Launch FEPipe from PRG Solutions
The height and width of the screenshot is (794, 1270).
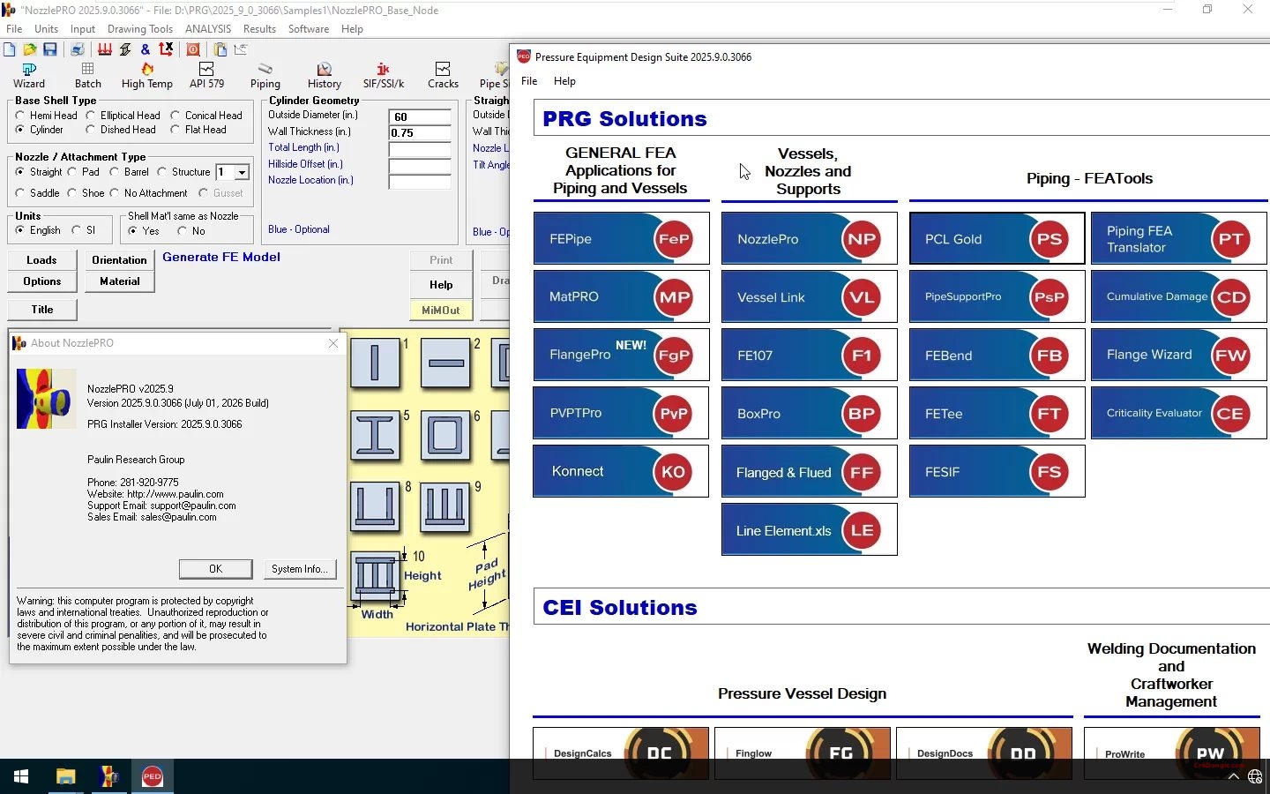(621, 238)
